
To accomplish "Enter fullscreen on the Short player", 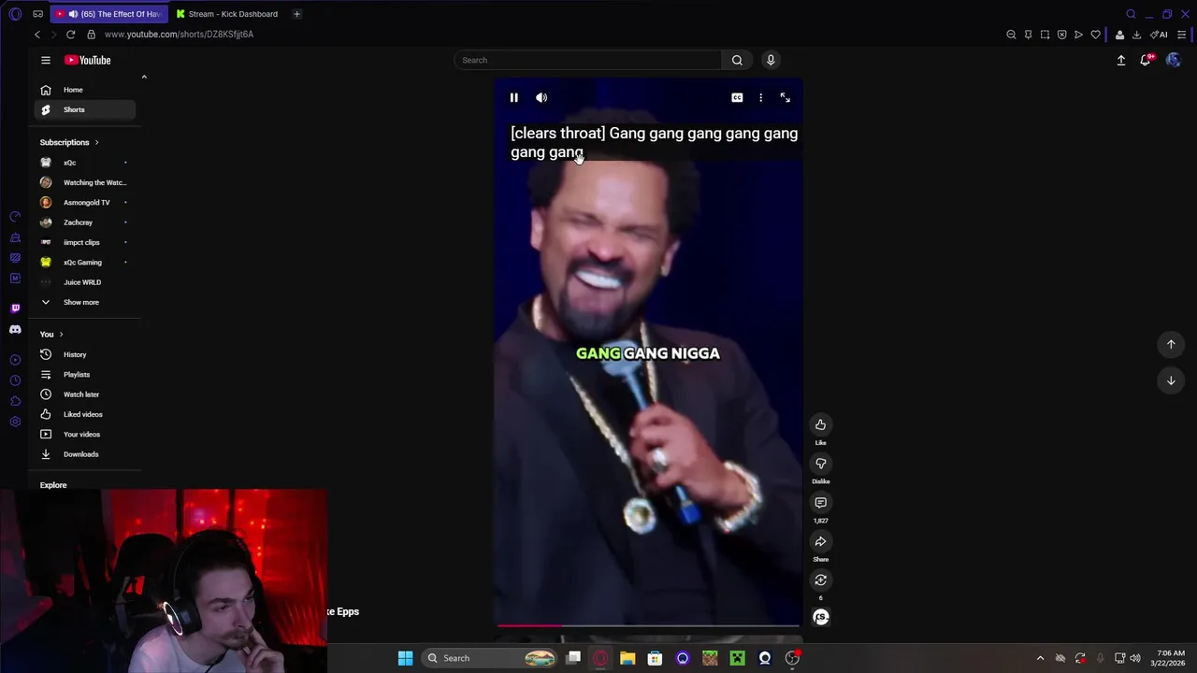I will pyautogui.click(x=785, y=97).
